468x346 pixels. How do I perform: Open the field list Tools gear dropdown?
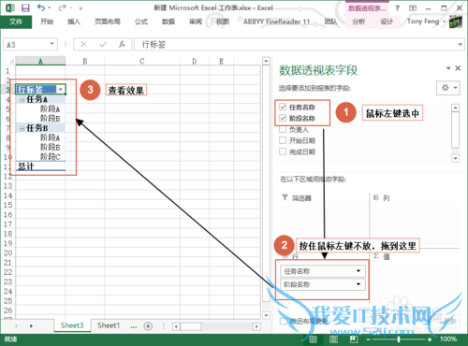[x=448, y=88]
